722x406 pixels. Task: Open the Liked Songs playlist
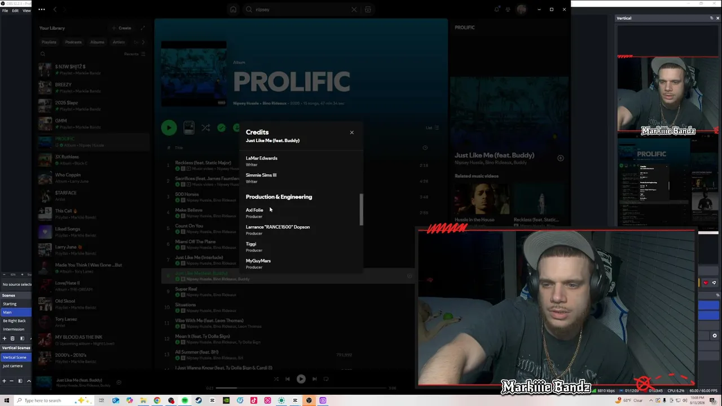[x=93, y=232]
